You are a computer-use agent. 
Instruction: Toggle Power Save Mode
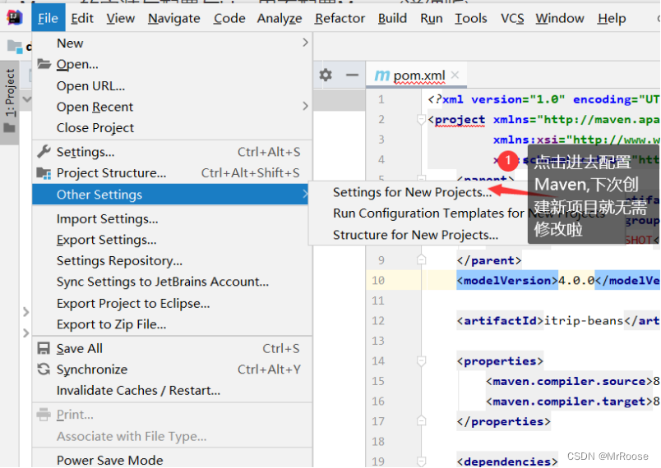point(172,460)
